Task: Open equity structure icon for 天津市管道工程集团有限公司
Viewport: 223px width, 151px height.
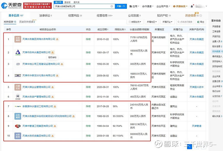Action: pyautogui.click(x=55, y=126)
